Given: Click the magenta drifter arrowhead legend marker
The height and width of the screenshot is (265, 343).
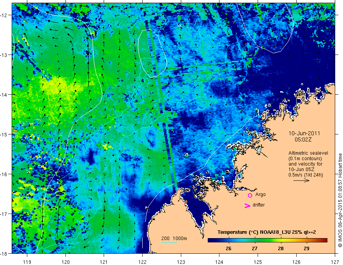Looking at the screenshot, I should click(x=247, y=205).
